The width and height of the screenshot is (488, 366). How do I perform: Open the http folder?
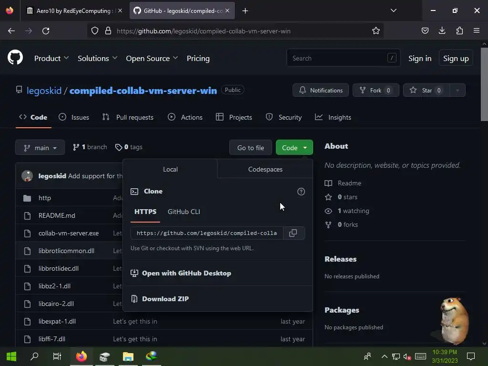44,198
